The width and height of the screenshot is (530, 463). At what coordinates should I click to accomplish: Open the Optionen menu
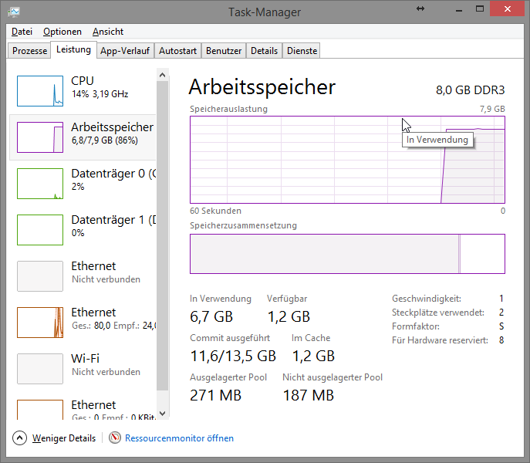point(62,32)
